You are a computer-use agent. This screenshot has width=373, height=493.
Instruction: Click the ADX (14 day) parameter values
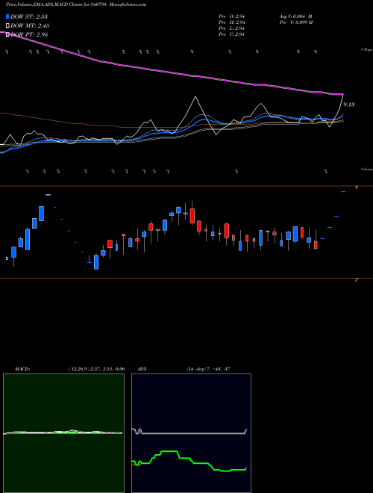208,369
